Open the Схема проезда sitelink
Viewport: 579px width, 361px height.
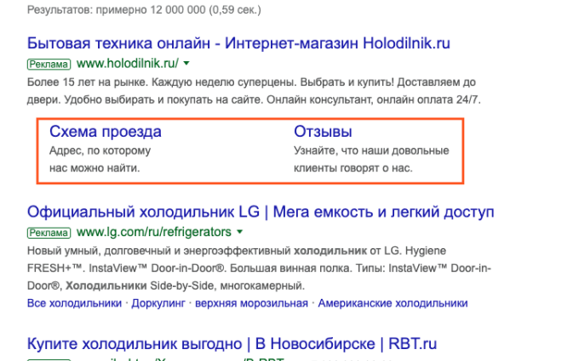pos(106,132)
